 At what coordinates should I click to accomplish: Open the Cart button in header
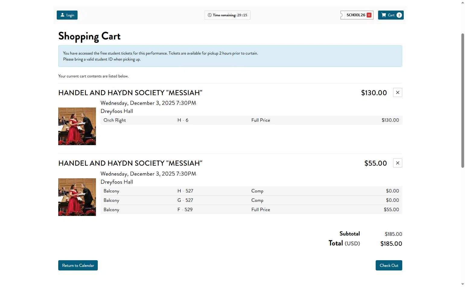tap(391, 15)
